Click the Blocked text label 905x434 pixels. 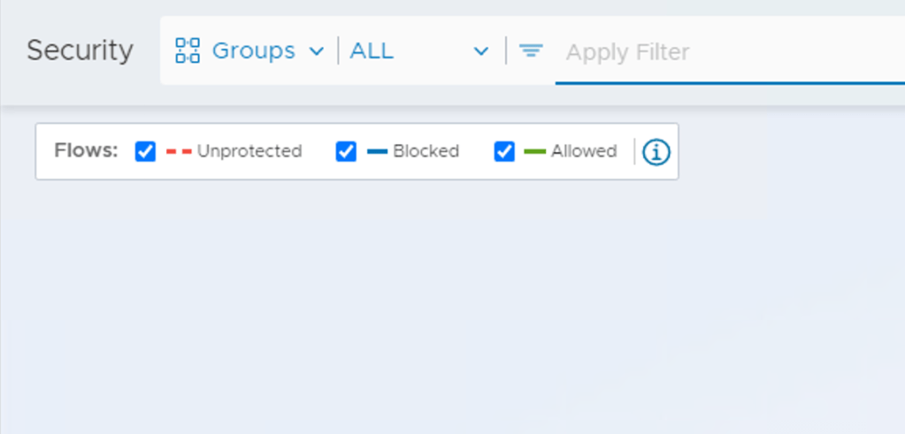(426, 151)
